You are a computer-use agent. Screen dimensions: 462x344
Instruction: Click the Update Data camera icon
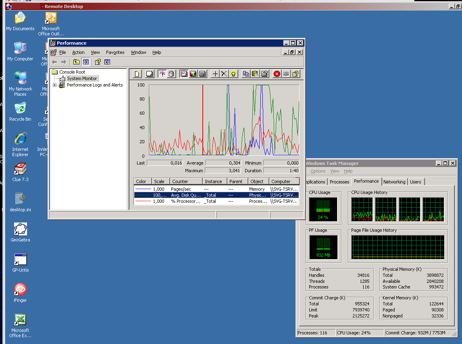click(286, 74)
